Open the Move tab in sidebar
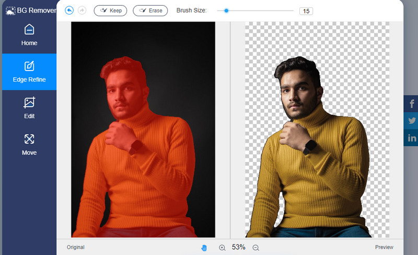418x255 pixels. tap(29, 145)
